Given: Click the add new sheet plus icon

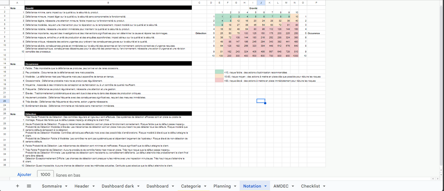Looking at the screenshot, I should (x=18, y=186).
